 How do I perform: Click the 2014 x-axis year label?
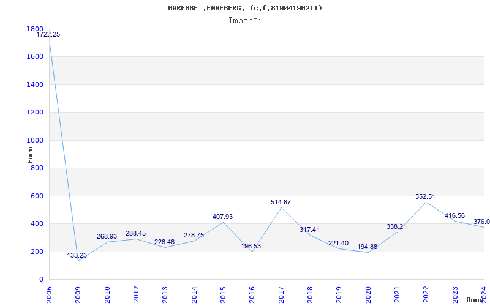(194, 295)
